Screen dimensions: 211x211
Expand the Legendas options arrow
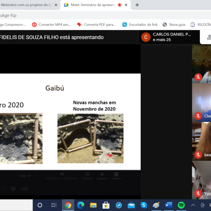click(x=124, y=176)
